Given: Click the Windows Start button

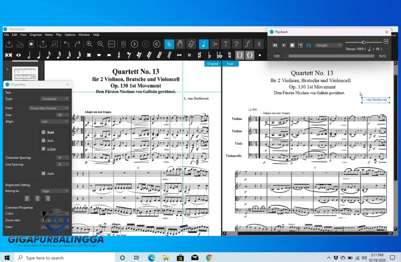Looking at the screenshot, I should click(x=7, y=258).
